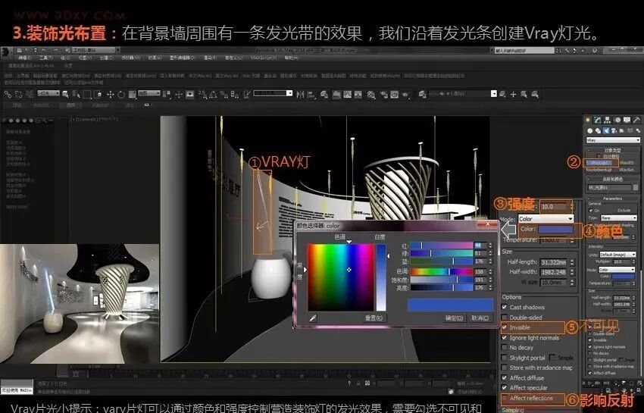Click the VRaySun object type button
This screenshot has width=644, height=413.
[627, 169]
